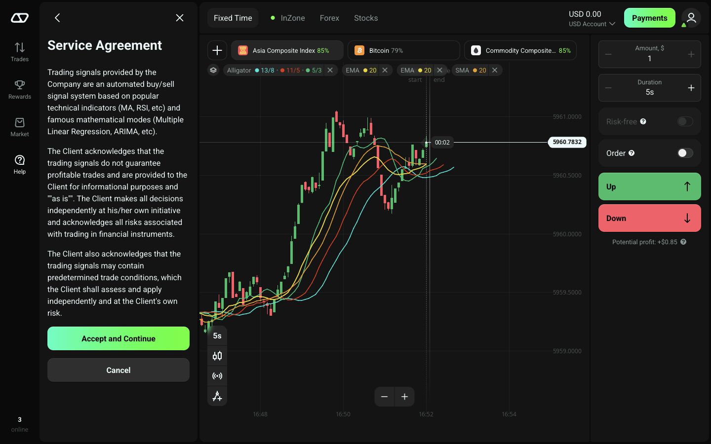The width and height of the screenshot is (711, 444).
Task: Switch to the Forex tab
Action: (329, 18)
